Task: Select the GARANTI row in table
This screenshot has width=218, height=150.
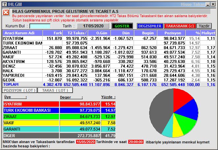Action: coord(109,52)
